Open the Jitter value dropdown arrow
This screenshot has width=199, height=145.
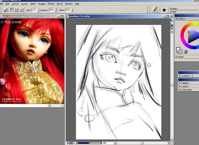pyautogui.click(x=72, y=10)
